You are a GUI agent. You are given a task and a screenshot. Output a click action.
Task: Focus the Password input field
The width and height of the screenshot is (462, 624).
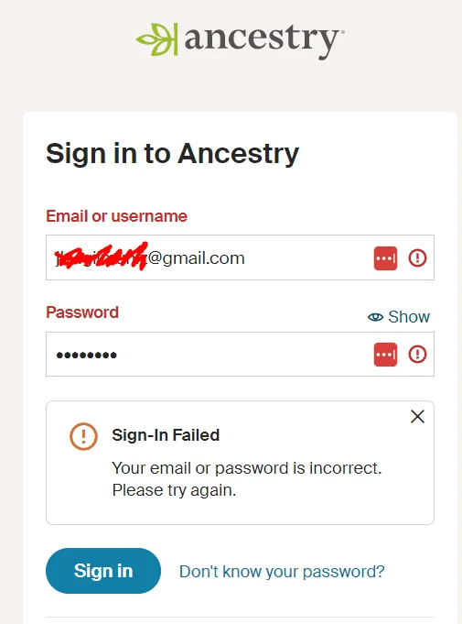click(x=240, y=355)
